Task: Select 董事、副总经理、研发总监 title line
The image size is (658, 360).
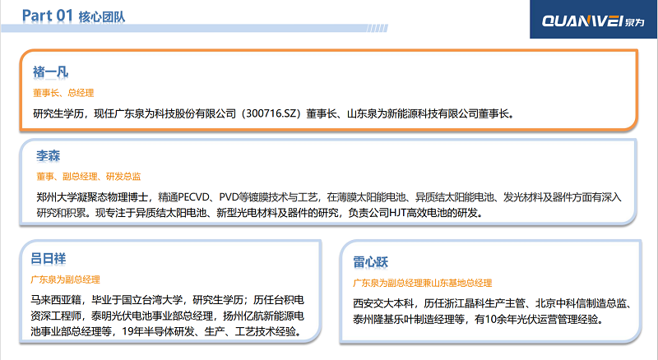Action: [x=89, y=176]
